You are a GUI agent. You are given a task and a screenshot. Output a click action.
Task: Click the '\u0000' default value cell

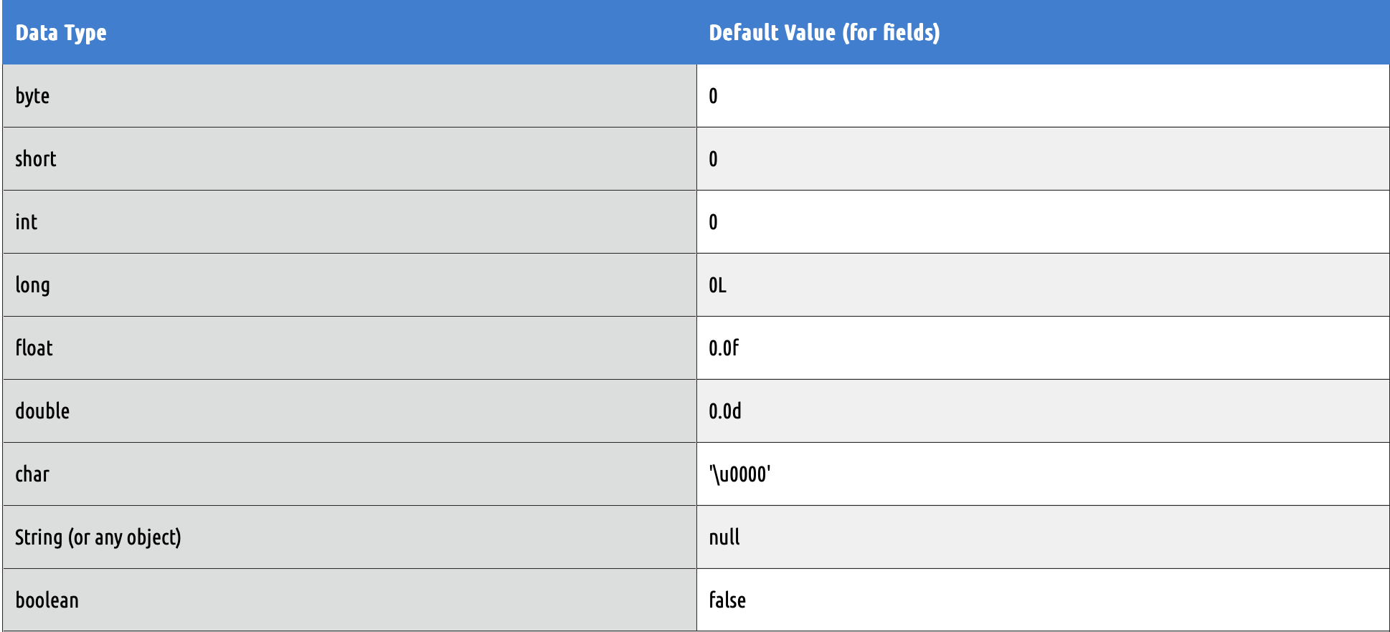point(1043,474)
